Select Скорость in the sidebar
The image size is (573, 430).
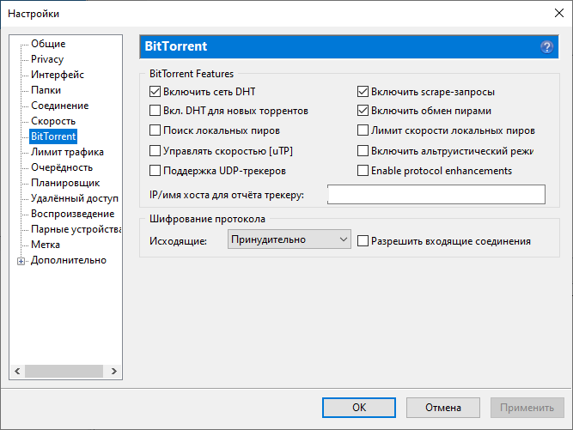pyautogui.click(x=53, y=121)
